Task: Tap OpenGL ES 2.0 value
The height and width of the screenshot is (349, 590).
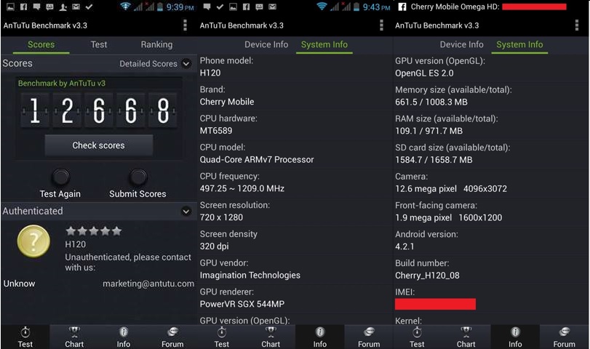Action: 424,73
